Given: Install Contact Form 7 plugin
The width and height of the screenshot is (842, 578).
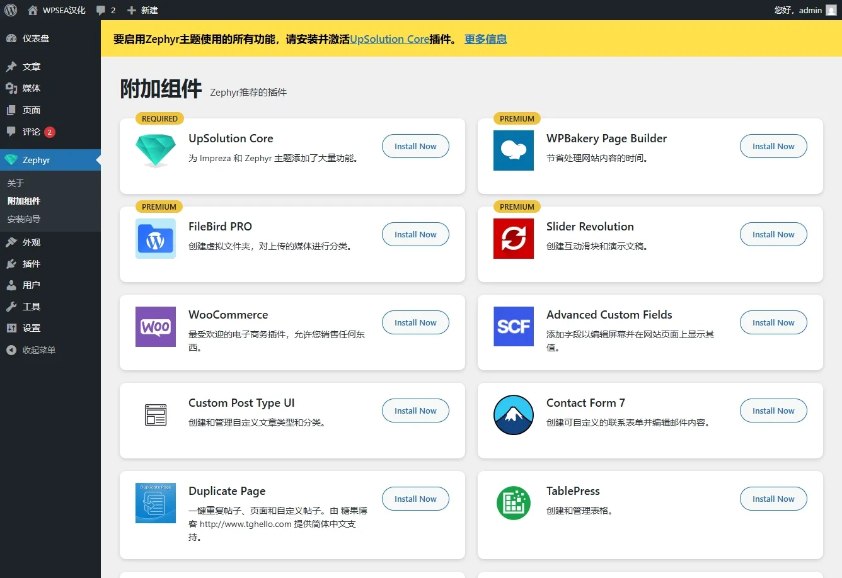Looking at the screenshot, I should (x=773, y=411).
